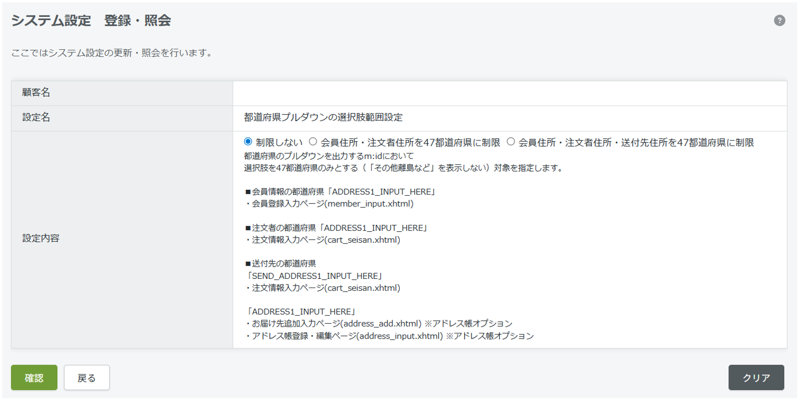Image resolution: width=799 pixels, height=400 pixels.
Task: Choose 会員住所・注文者住所を47都道府県に制限 option
Action: point(313,142)
